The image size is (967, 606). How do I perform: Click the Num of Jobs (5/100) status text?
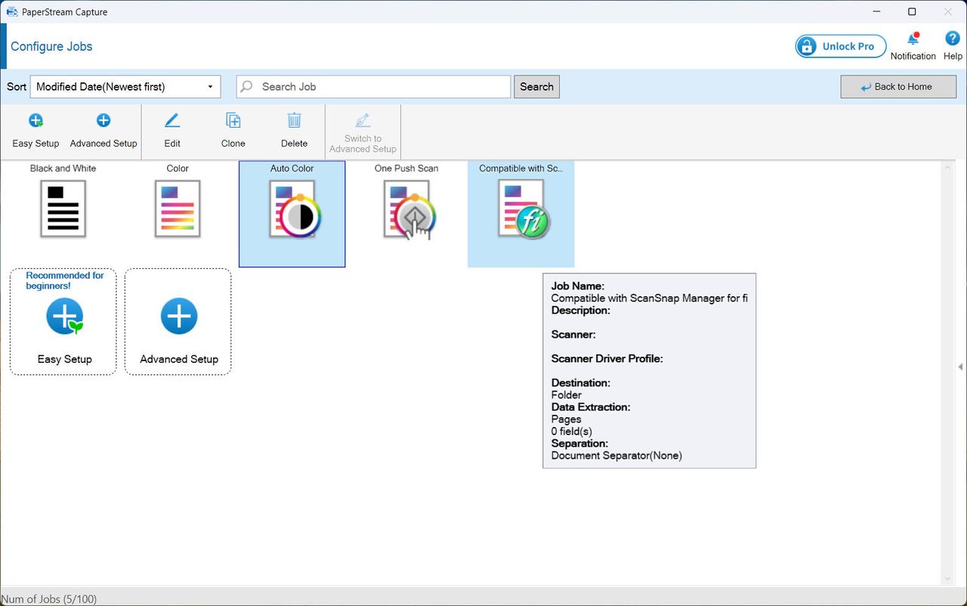point(49,599)
